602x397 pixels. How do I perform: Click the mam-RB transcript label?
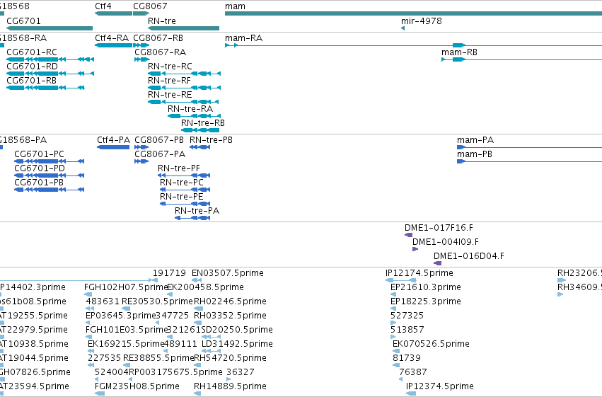click(459, 52)
